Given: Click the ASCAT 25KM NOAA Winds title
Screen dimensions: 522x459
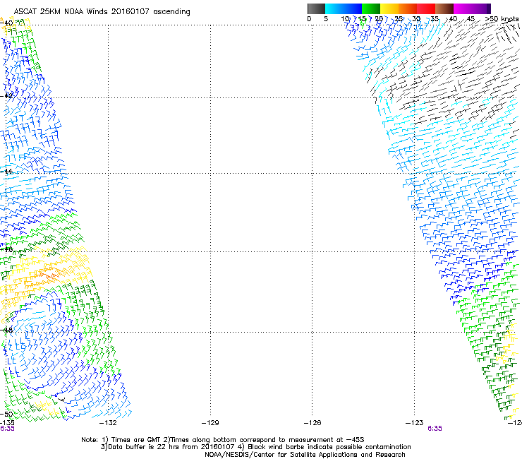Looking at the screenshot, I should click(102, 12).
